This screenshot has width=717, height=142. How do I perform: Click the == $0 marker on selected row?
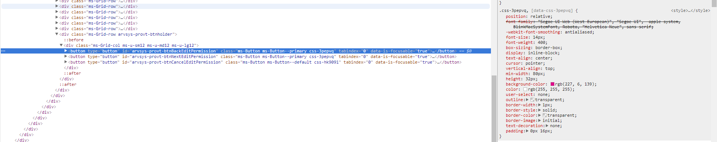(x=465, y=51)
